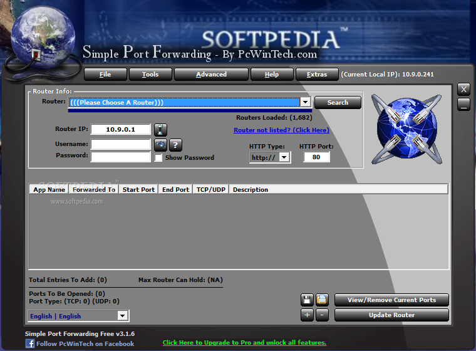This screenshot has height=351, width=476.
Task: Click the Forwarded To column header
Action: pyautogui.click(x=94, y=190)
